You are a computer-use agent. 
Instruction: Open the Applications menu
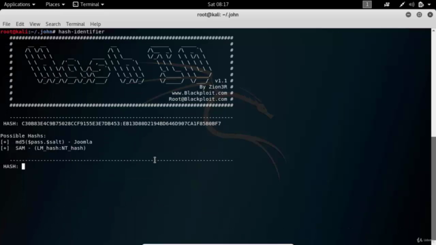coord(19,5)
